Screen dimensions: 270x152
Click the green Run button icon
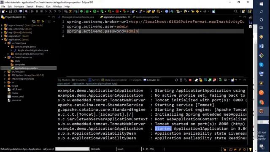point(94,11)
